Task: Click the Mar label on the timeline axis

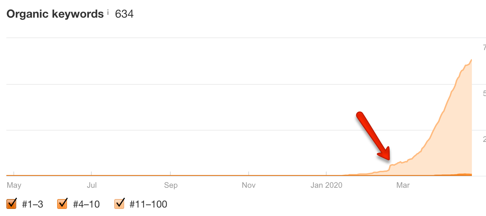Action: 403,185
